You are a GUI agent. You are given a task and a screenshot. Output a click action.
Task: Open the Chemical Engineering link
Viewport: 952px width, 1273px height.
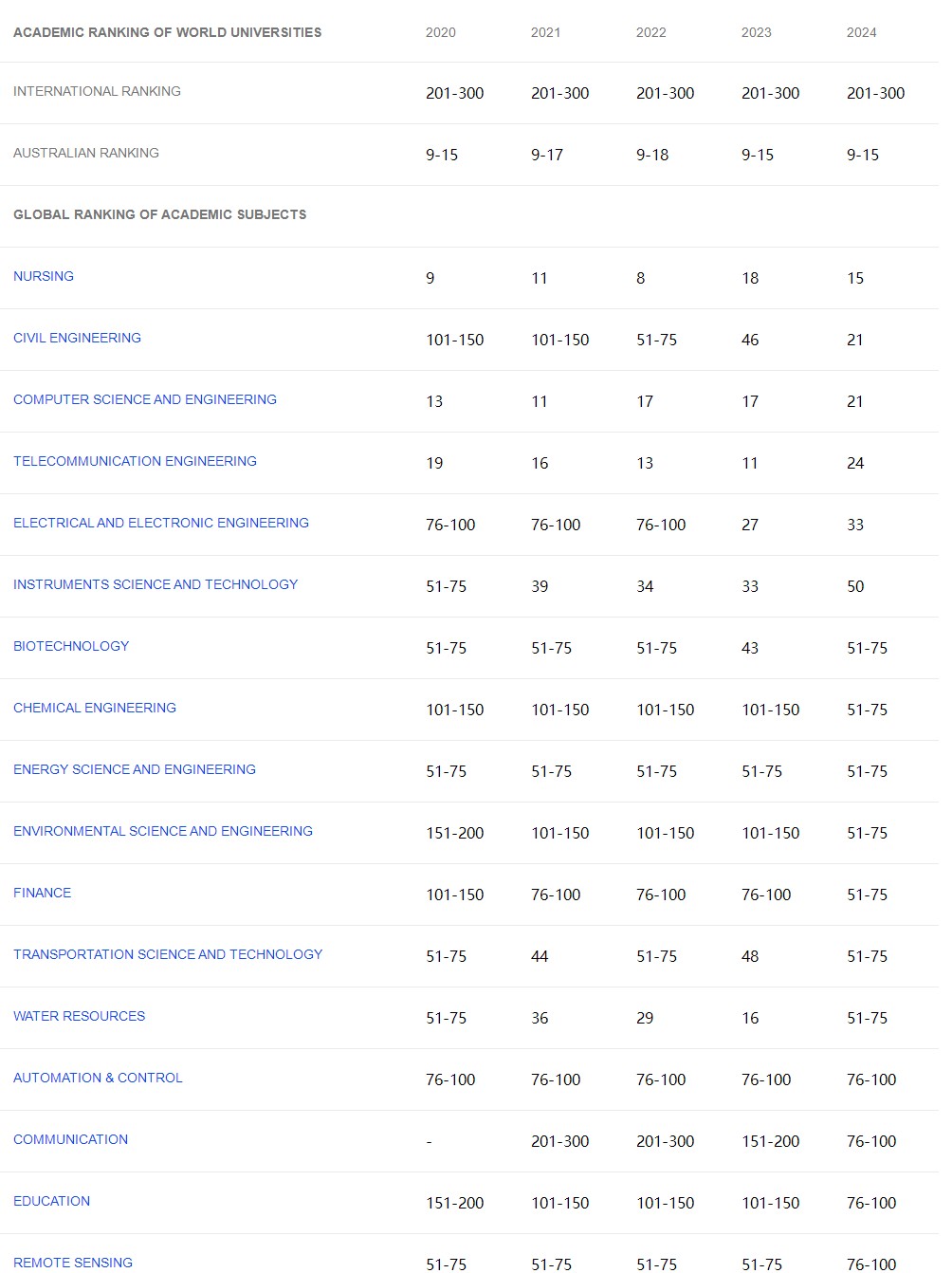click(95, 708)
